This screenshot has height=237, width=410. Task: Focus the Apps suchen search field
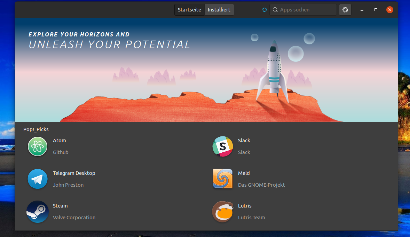pyautogui.click(x=303, y=10)
